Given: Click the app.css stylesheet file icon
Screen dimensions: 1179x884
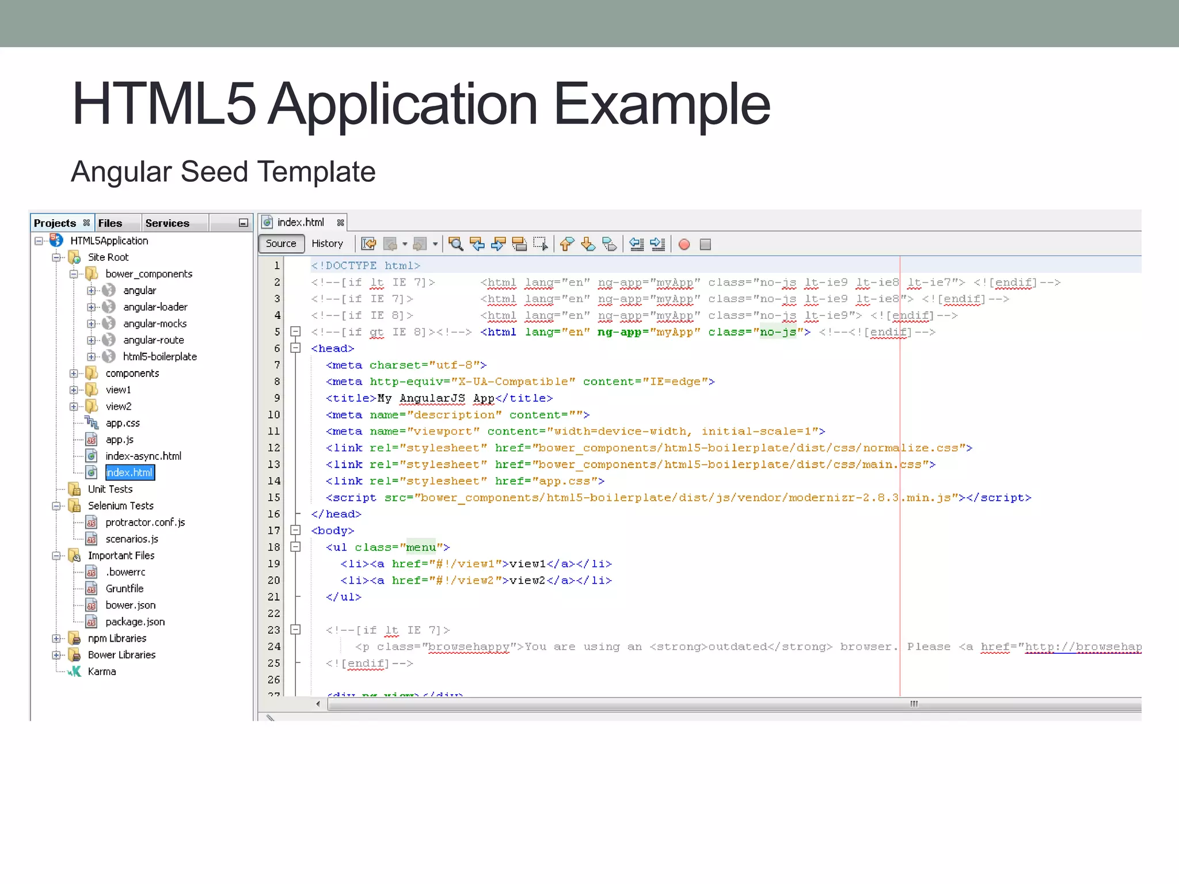Looking at the screenshot, I should pyautogui.click(x=92, y=422).
